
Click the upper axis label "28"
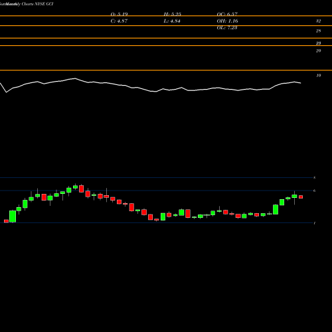coord(318,31)
